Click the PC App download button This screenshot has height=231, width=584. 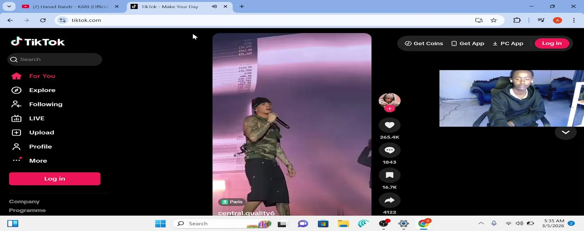pyautogui.click(x=508, y=43)
